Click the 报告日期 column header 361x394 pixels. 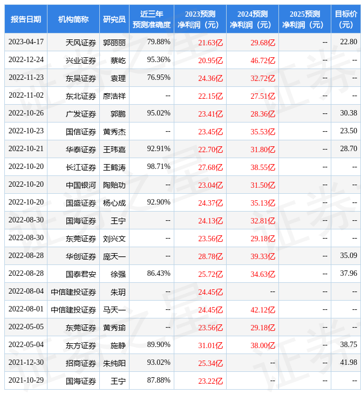tap(26, 19)
